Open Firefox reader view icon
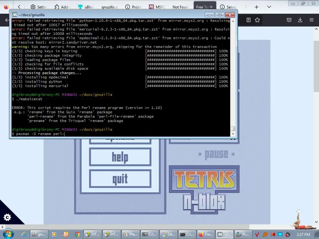Viewport: 319px width, 239px height. point(248,20)
